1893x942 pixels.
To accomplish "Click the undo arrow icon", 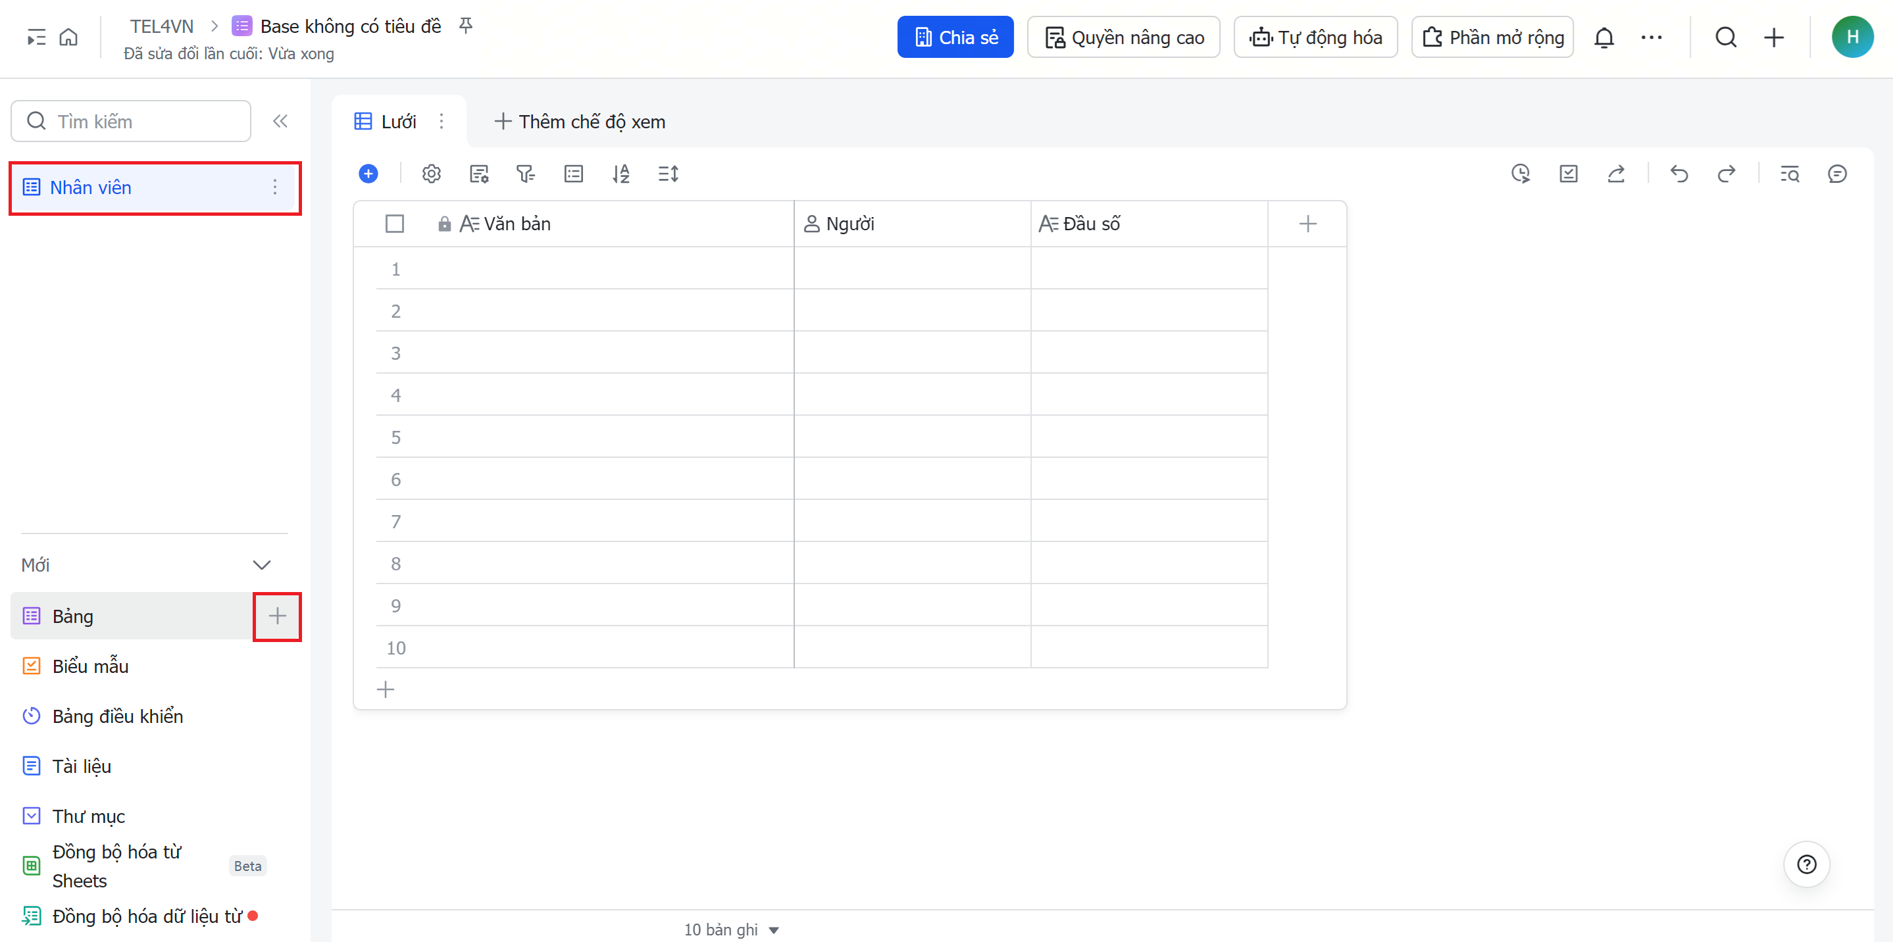I will point(1679,174).
